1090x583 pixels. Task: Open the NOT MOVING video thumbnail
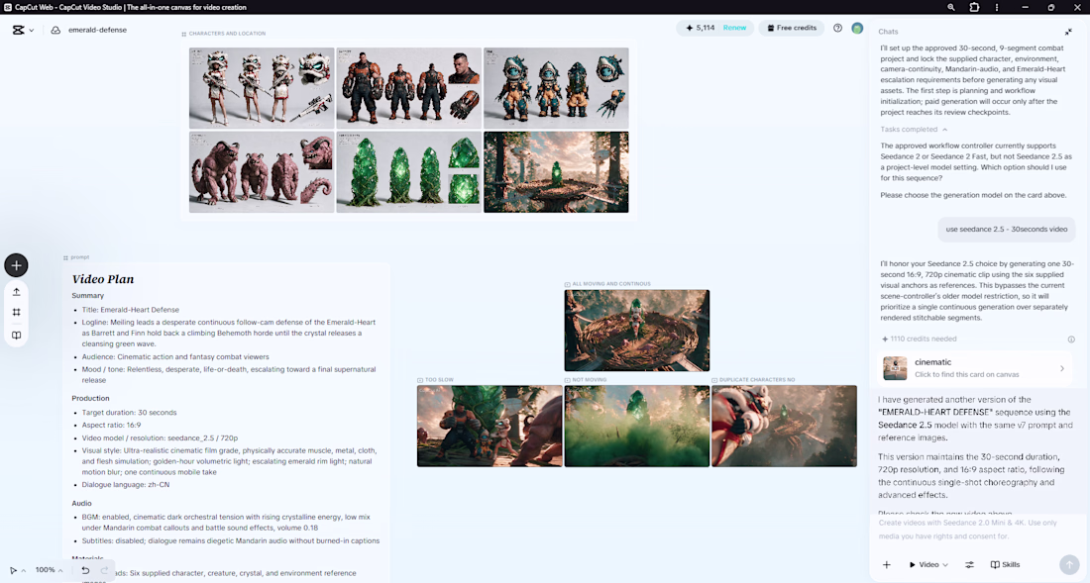tap(637, 427)
